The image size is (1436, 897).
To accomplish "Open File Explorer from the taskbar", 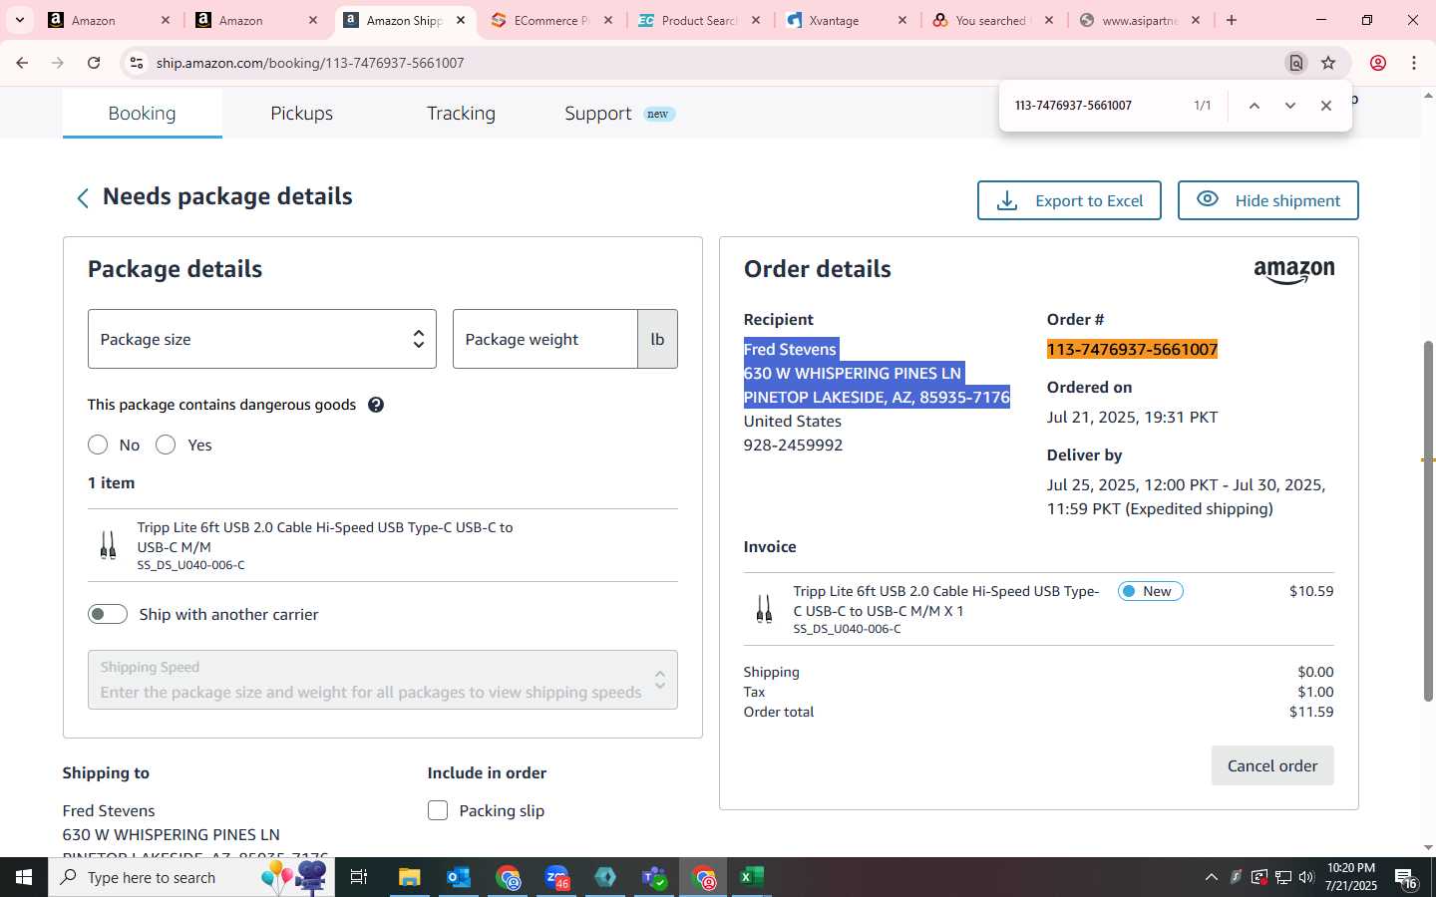I will click(410, 877).
